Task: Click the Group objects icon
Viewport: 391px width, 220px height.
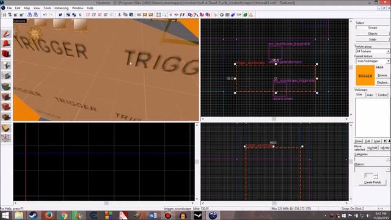Action: [x=68, y=15]
